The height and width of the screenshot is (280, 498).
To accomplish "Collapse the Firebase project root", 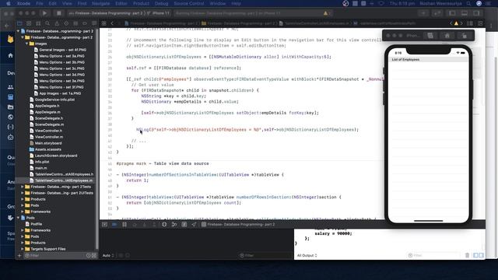I will tap(18, 31).
